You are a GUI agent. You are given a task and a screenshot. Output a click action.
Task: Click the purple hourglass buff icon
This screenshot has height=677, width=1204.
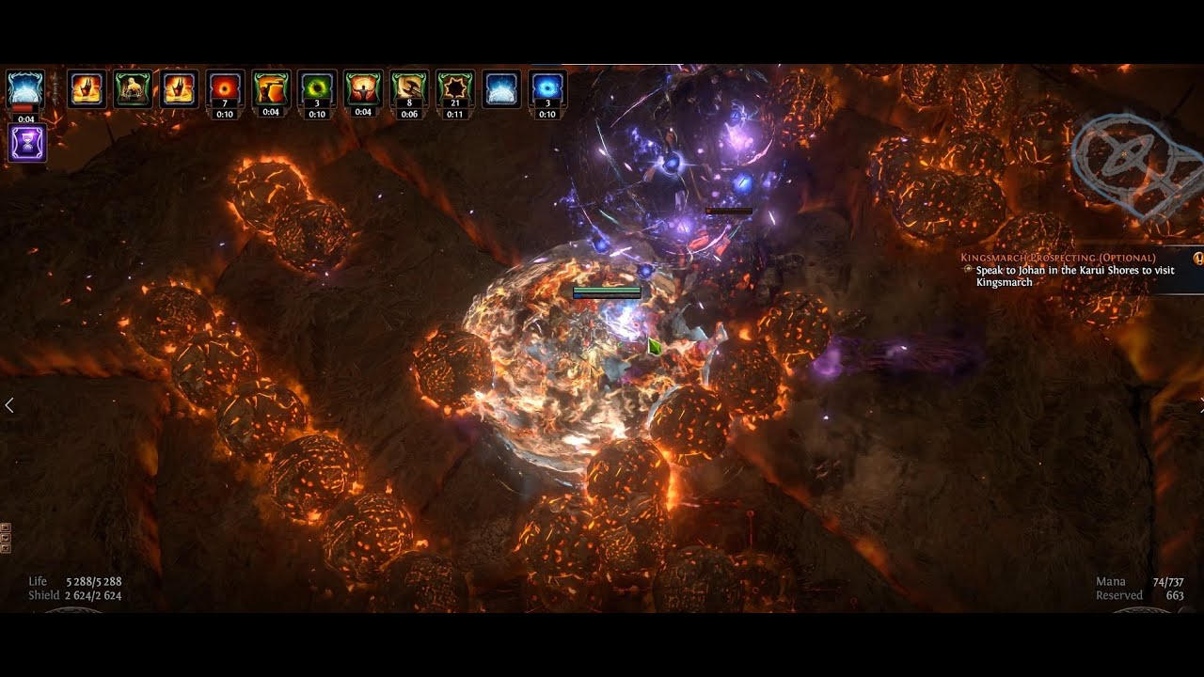click(26, 143)
